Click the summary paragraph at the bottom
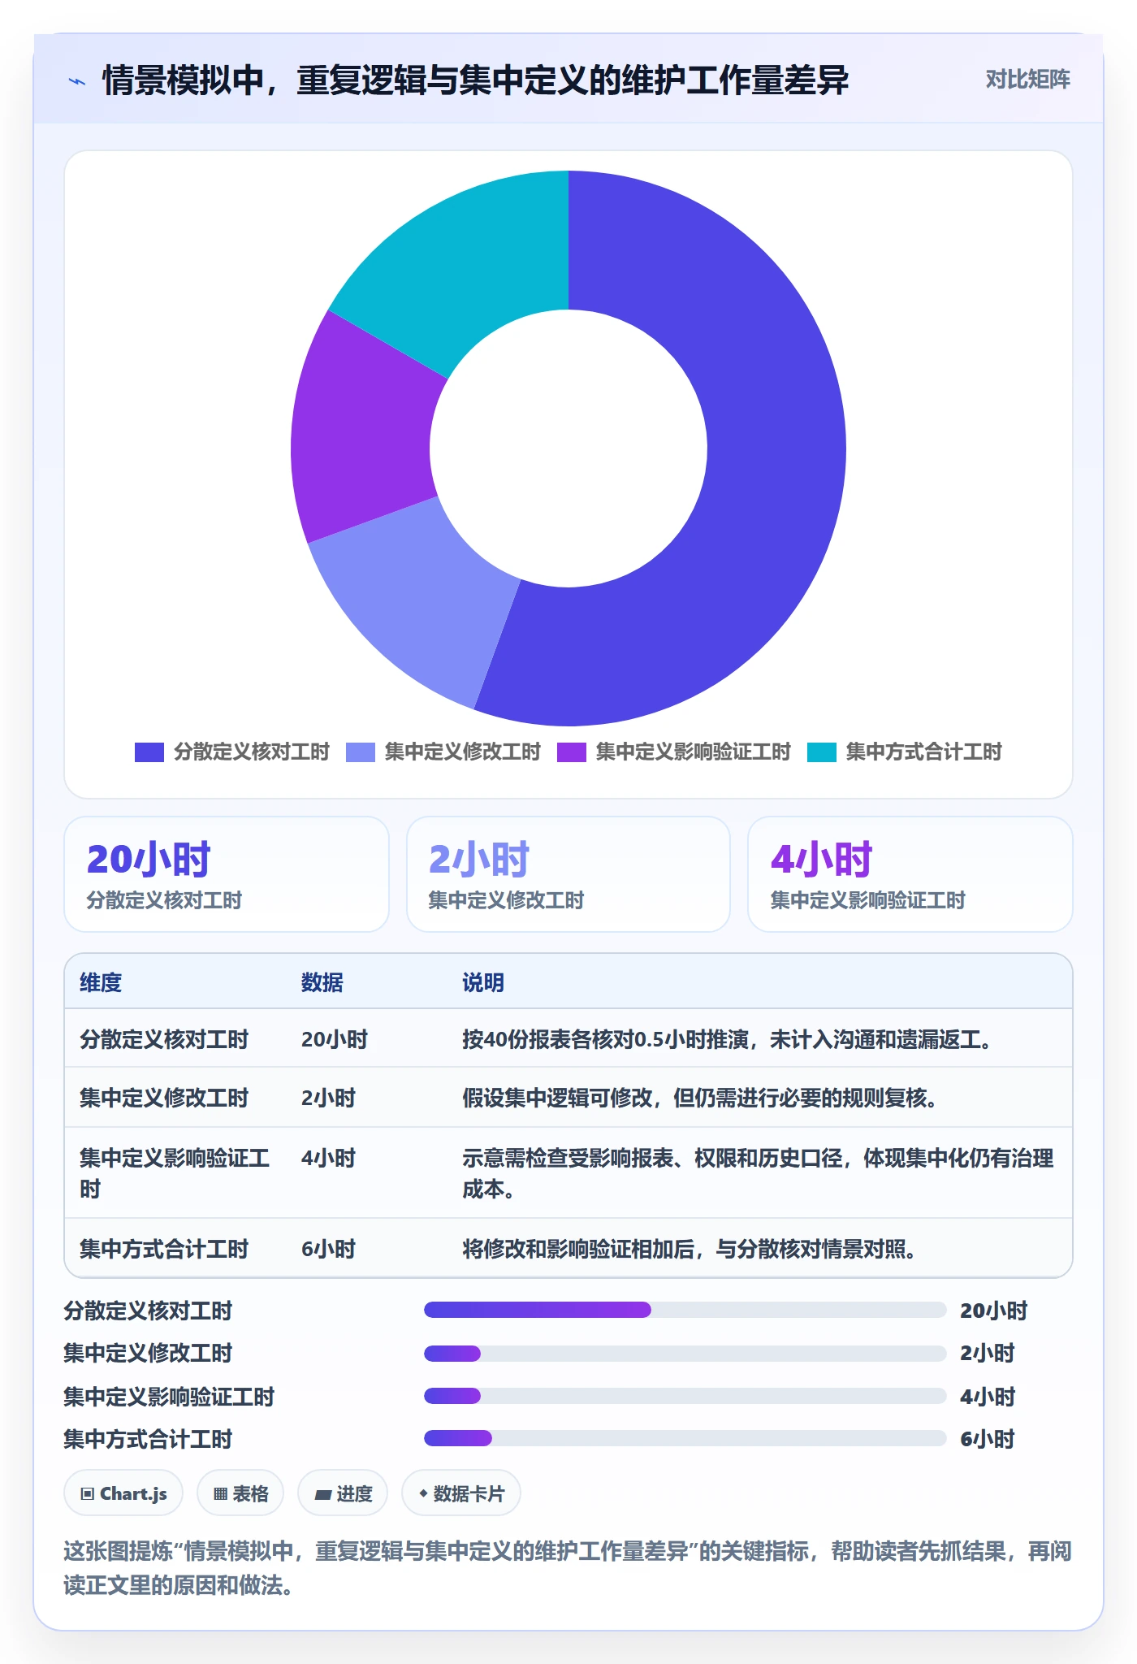1137x1664 pixels. [568, 1568]
